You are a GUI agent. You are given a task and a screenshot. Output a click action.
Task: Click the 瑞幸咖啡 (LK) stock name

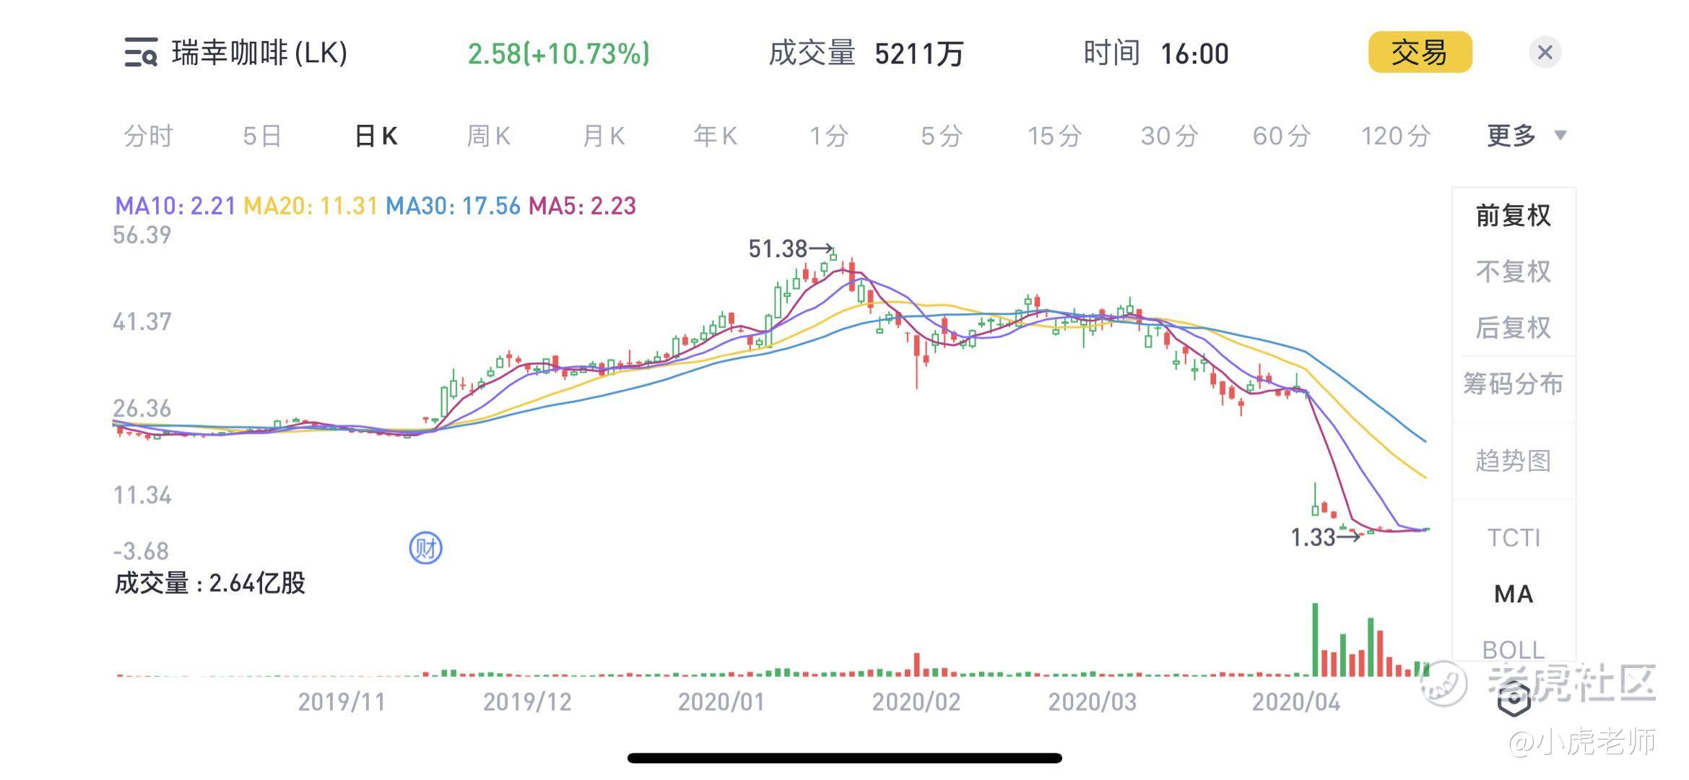tap(260, 53)
